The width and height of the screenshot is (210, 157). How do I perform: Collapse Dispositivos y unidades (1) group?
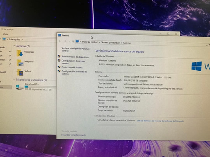tap(14, 80)
